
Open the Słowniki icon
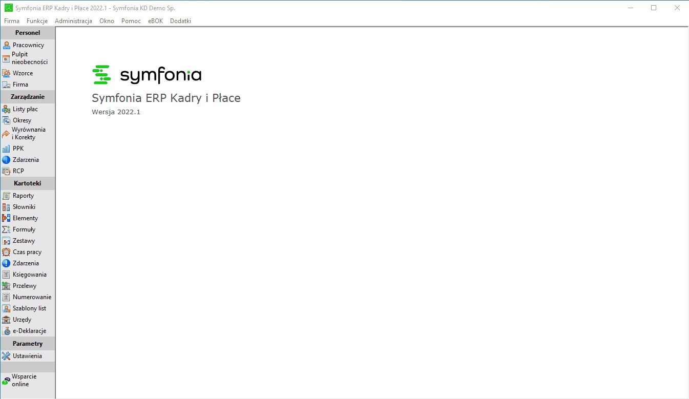6,207
